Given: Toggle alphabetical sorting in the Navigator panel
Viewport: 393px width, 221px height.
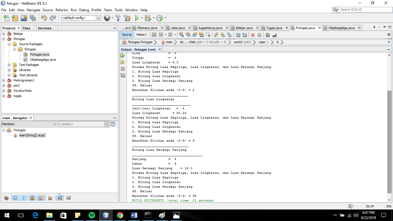Looking at the screenshot, I should 60,198.
